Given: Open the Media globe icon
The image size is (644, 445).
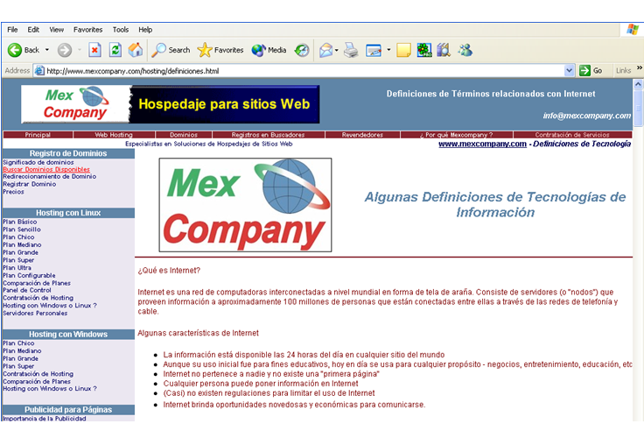Looking at the screenshot, I should pyautogui.click(x=259, y=50).
